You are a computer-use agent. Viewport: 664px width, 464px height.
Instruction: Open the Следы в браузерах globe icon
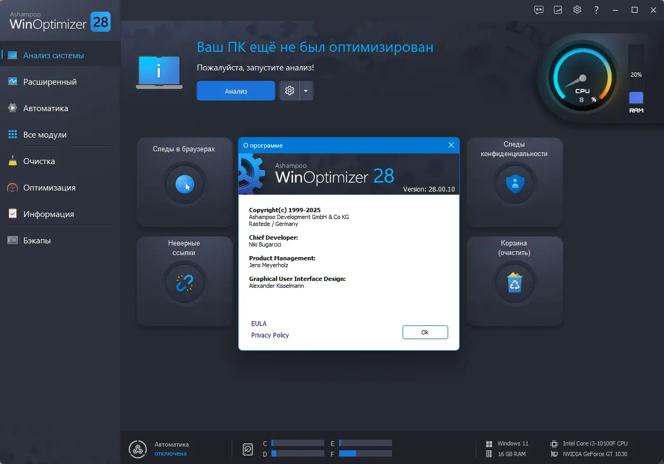[185, 185]
